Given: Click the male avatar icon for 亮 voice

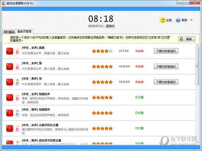Looking at the screenshot, I should (x=18, y=82).
